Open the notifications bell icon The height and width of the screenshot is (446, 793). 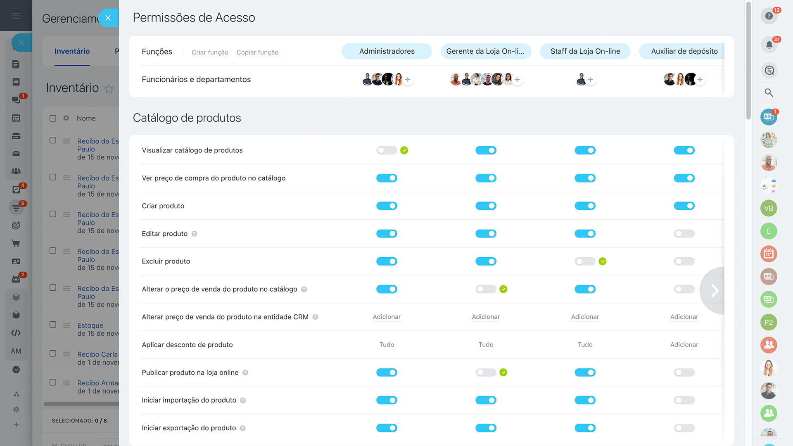[x=769, y=45]
